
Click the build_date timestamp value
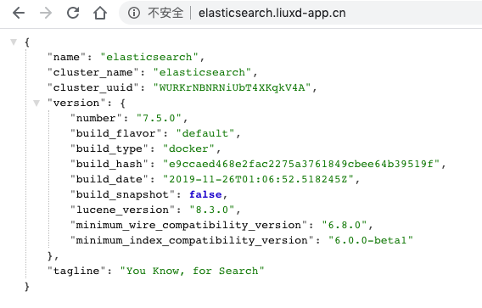(x=258, y=179)
